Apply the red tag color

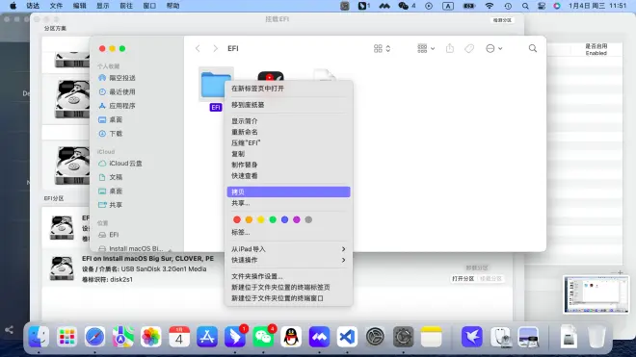(237, 219)
